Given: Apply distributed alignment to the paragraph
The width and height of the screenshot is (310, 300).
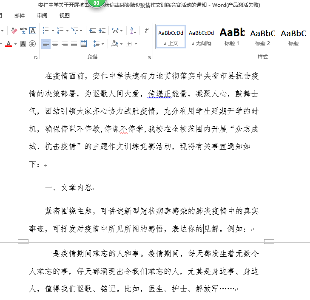Looking at the screenshot, I should pos(83,44).
